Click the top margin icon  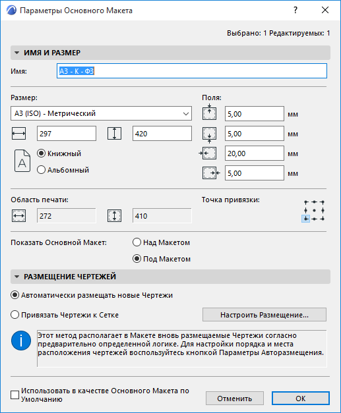(209, 113)
